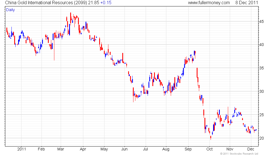
Task: Click the Dec time axis label
Action: click(251, 149)
